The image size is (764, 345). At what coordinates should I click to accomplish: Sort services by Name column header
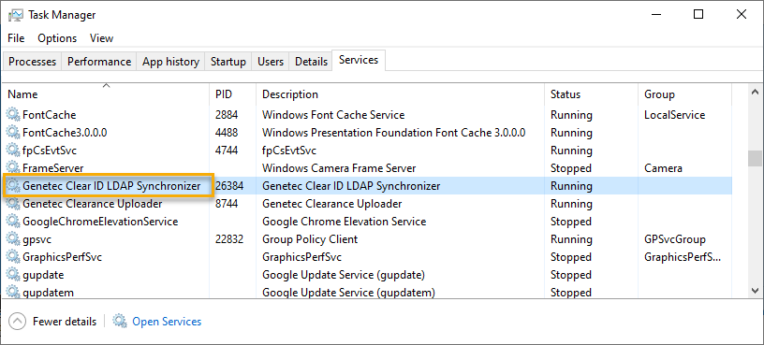pyautogui.click(x=106, y=93)
